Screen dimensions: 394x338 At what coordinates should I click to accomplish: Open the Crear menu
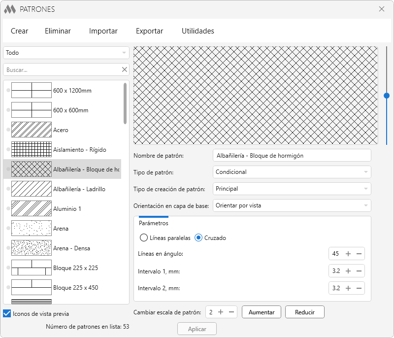[20, 31]
